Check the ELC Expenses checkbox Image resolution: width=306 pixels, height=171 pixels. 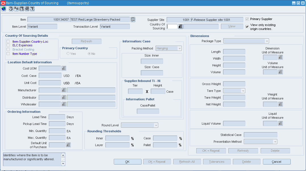[x=8, y=45]
